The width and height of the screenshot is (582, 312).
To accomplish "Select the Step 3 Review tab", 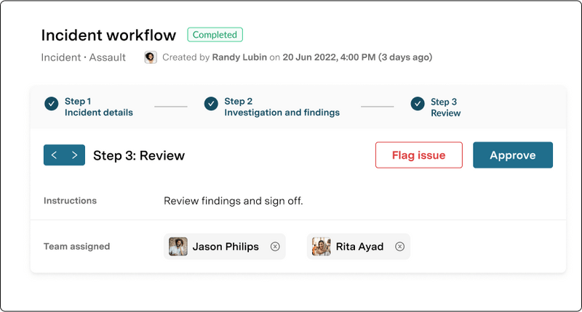I will (445, 107).
